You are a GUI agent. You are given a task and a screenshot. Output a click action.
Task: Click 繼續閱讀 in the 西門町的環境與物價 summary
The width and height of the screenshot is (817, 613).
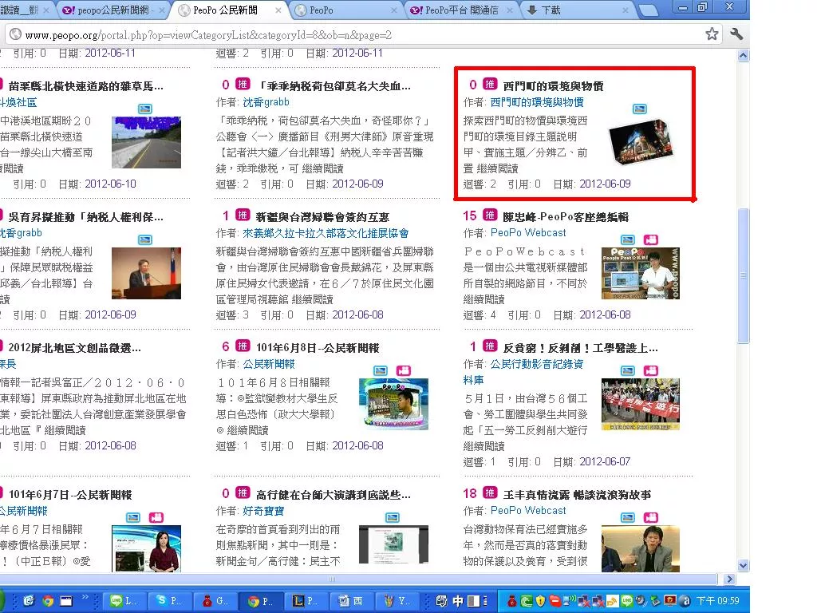point(498,168)
